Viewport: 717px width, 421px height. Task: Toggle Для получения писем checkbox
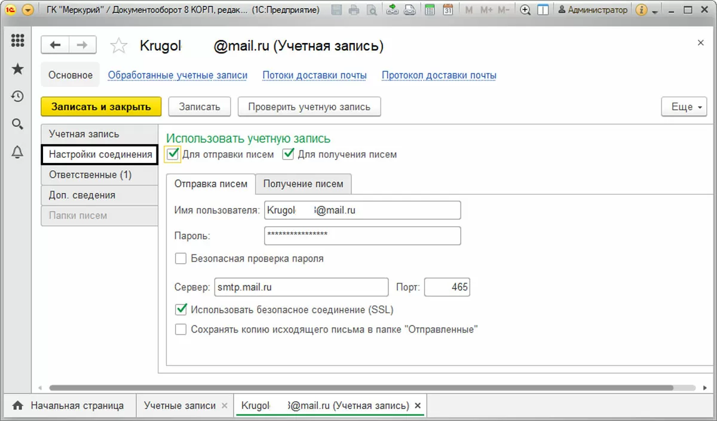289,155
